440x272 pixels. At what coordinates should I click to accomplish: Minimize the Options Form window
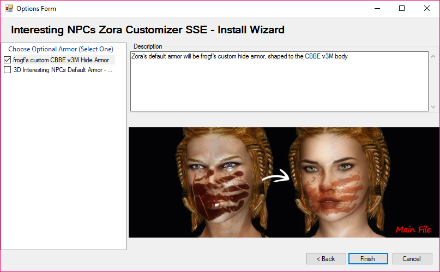tap(377, 8)
